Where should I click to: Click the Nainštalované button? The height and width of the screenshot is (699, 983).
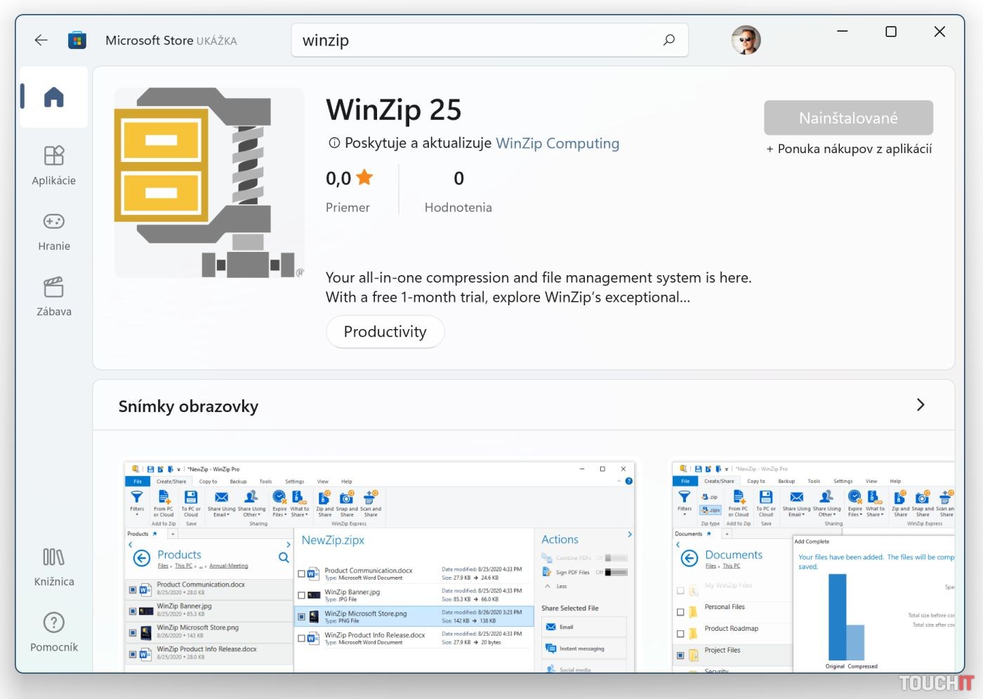(848, 118)
